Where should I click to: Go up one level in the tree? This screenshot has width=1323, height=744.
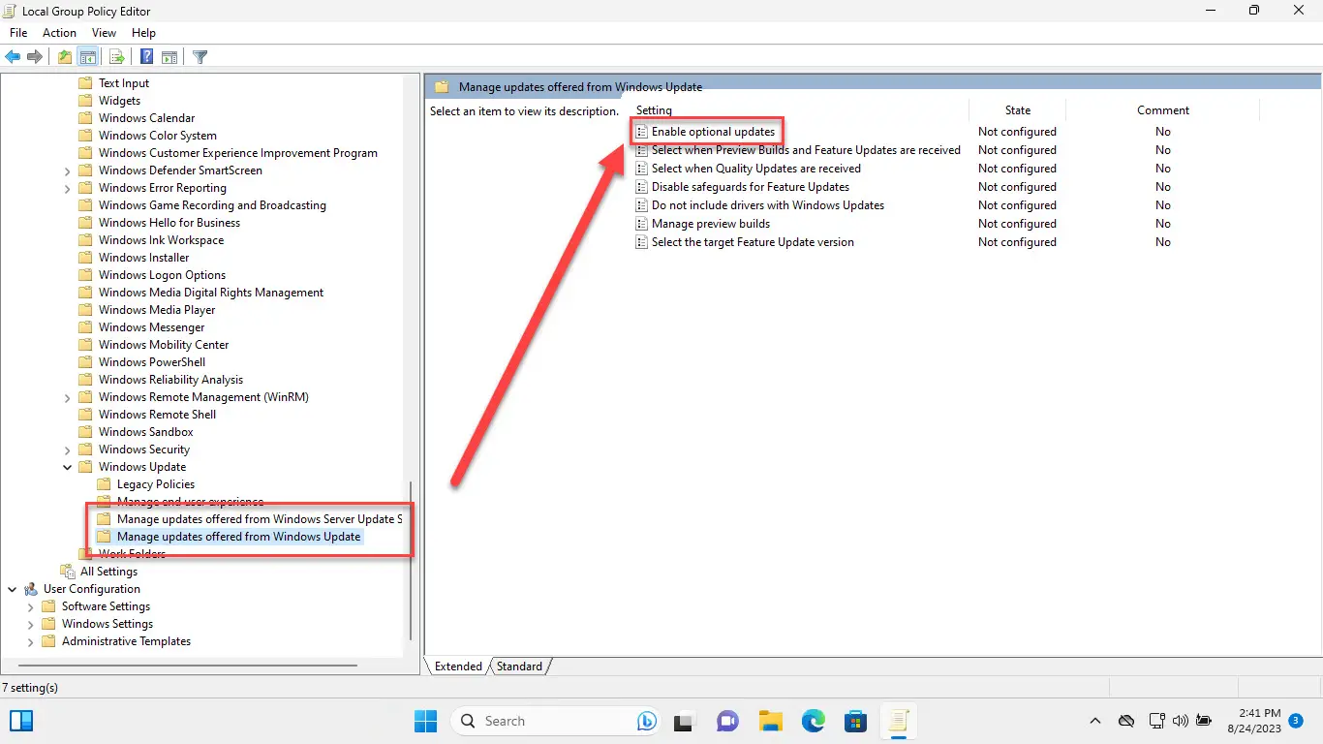tap(64, 57)
